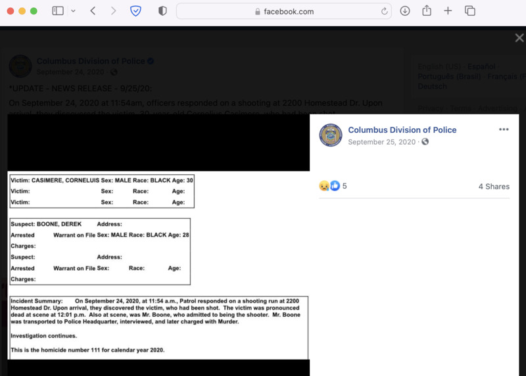Screen dimensions: 526x376
Task: Click the facebook.com address bar
Action: point(283,11)
